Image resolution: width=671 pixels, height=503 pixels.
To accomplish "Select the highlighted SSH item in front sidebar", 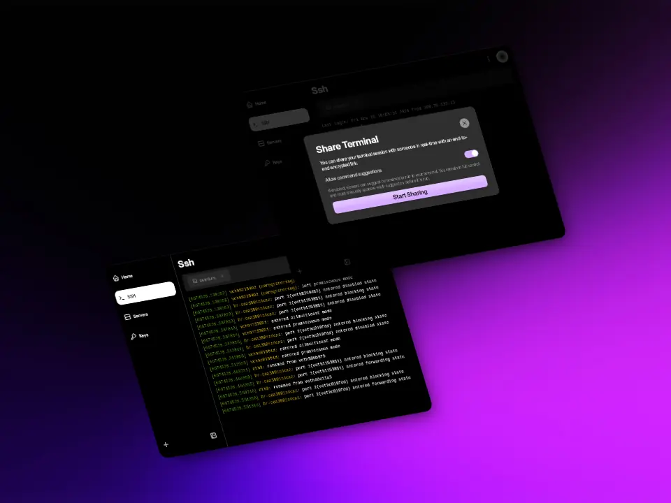I will (144, 294).
